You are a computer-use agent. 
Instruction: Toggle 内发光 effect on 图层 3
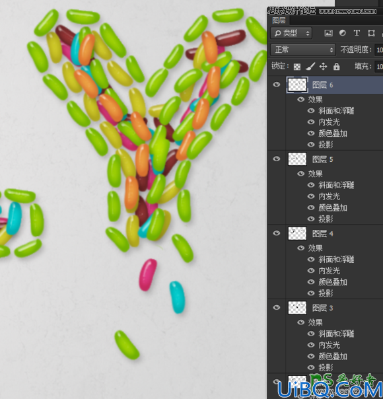click(x=311, y=345)
